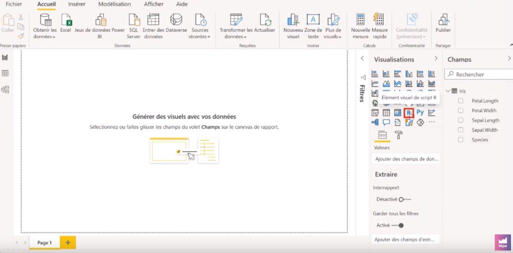The width and height of the screenshot is (513, 253).
Task: Click the Nouveau visuel button
Action: pyautogui.click(x=293, y=26)
